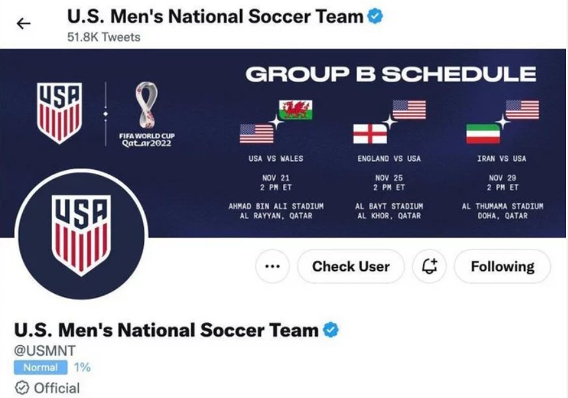Click the Following button to unfollow

[502, 266]
